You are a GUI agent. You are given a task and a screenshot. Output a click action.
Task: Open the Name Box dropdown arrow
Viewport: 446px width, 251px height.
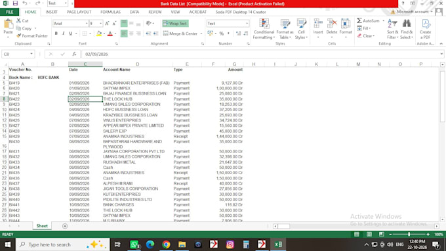pyautogui.click(x=31, y=54)
